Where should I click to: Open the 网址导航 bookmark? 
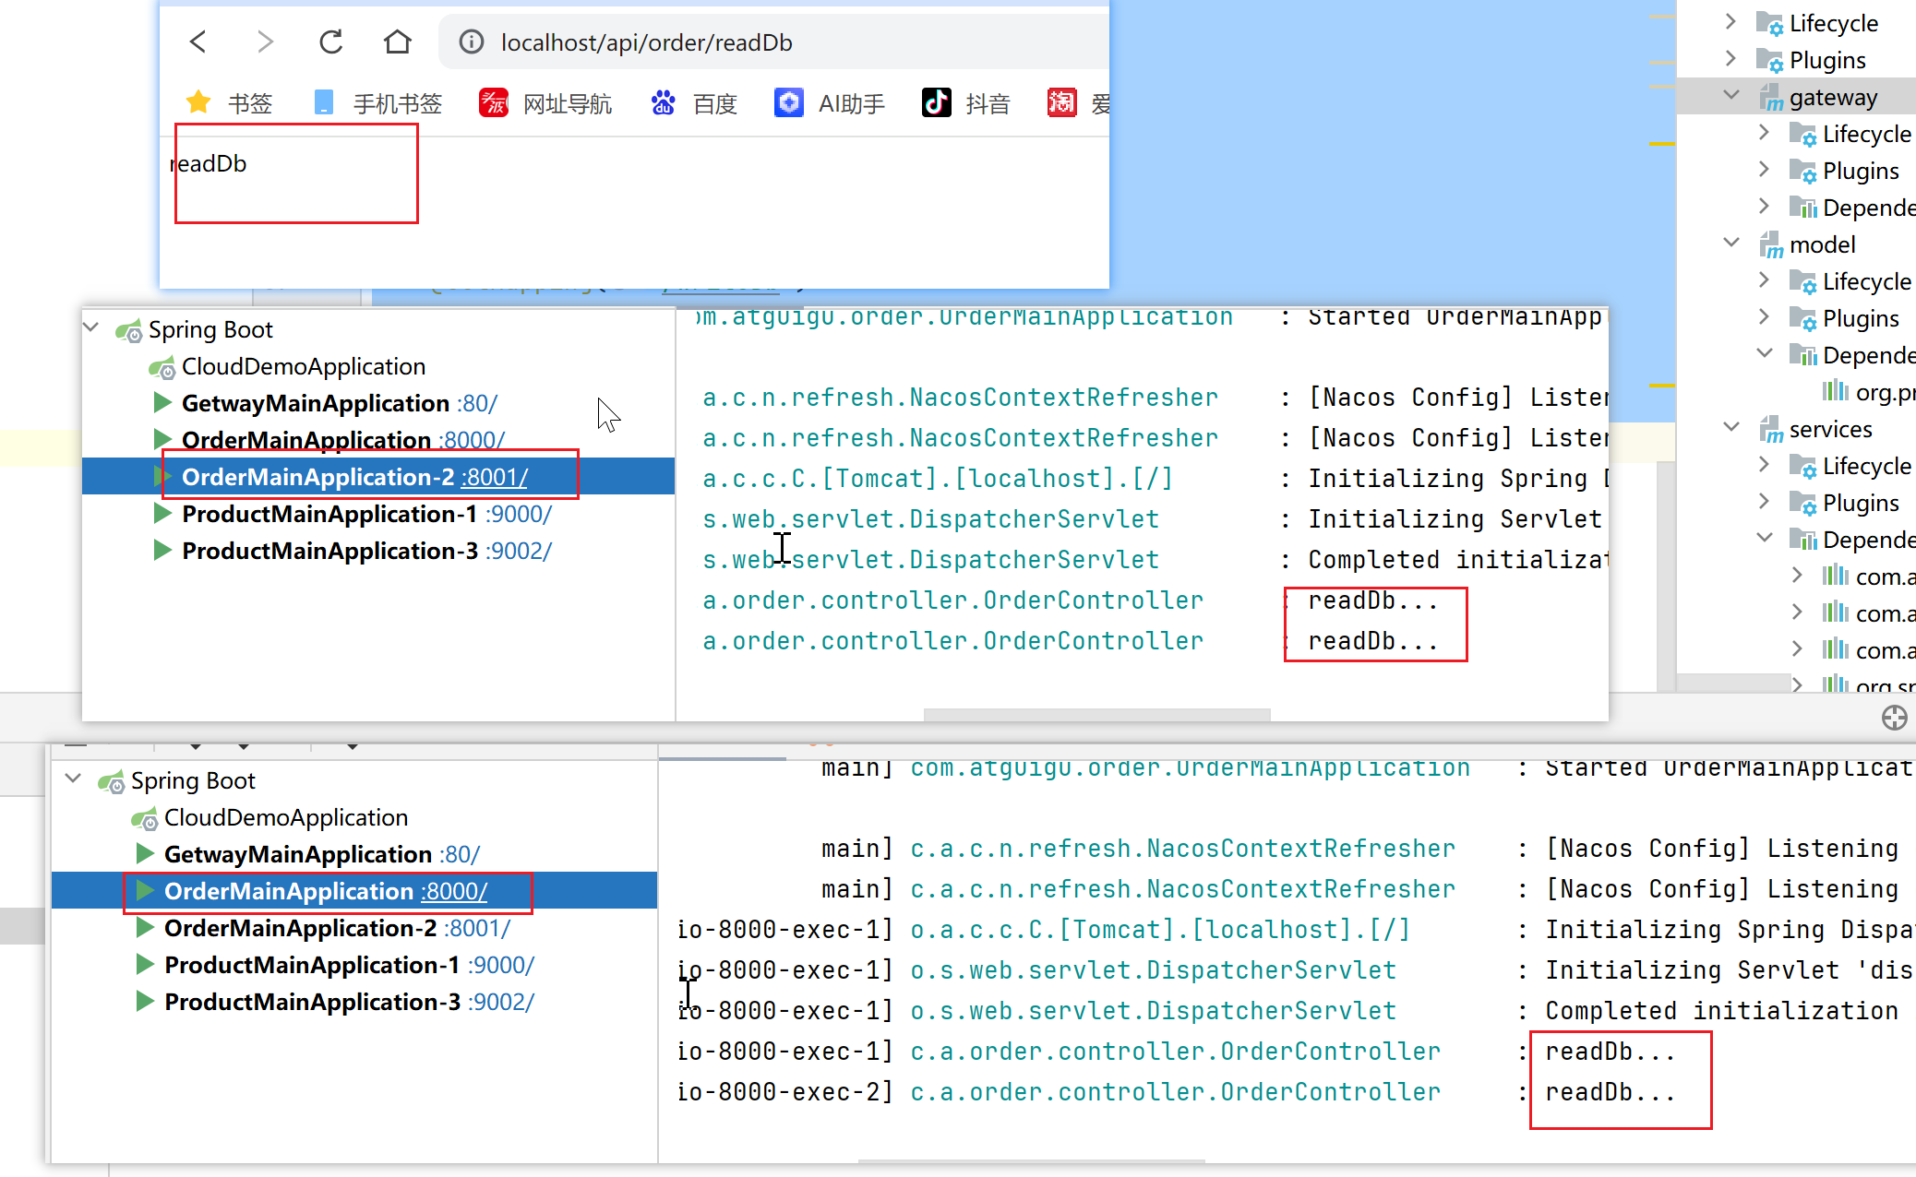(x=545, y=102)
